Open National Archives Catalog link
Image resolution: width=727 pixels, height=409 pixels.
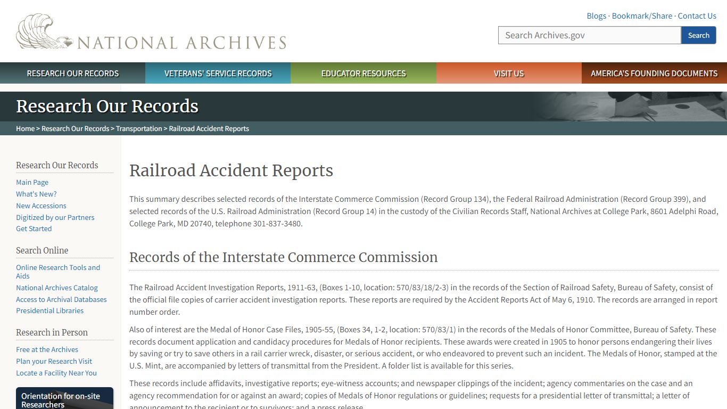tap(57, 288)
